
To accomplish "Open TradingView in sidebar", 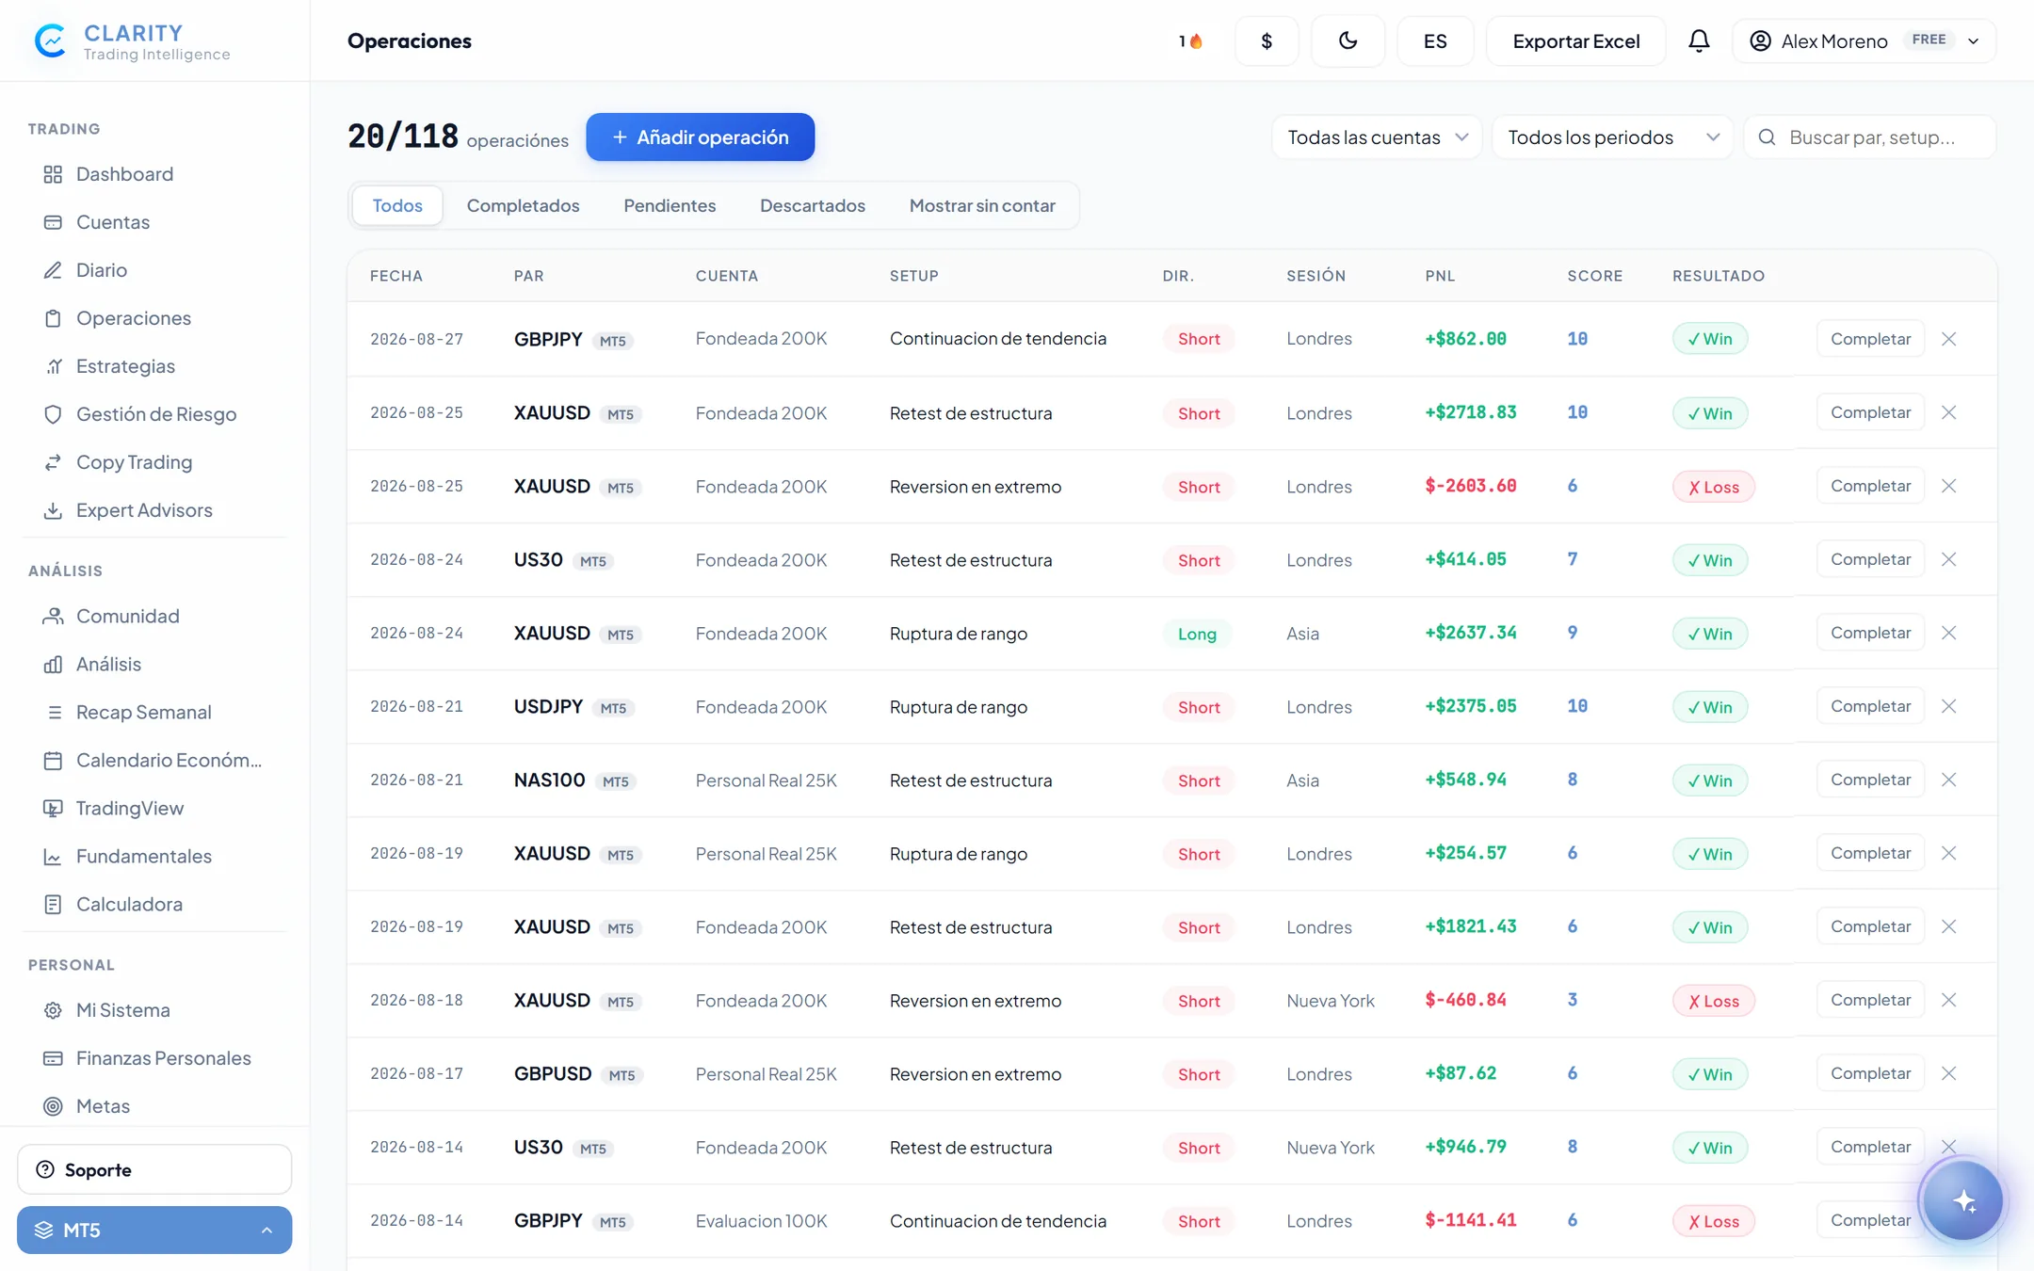I will click(x=129, y=808).
